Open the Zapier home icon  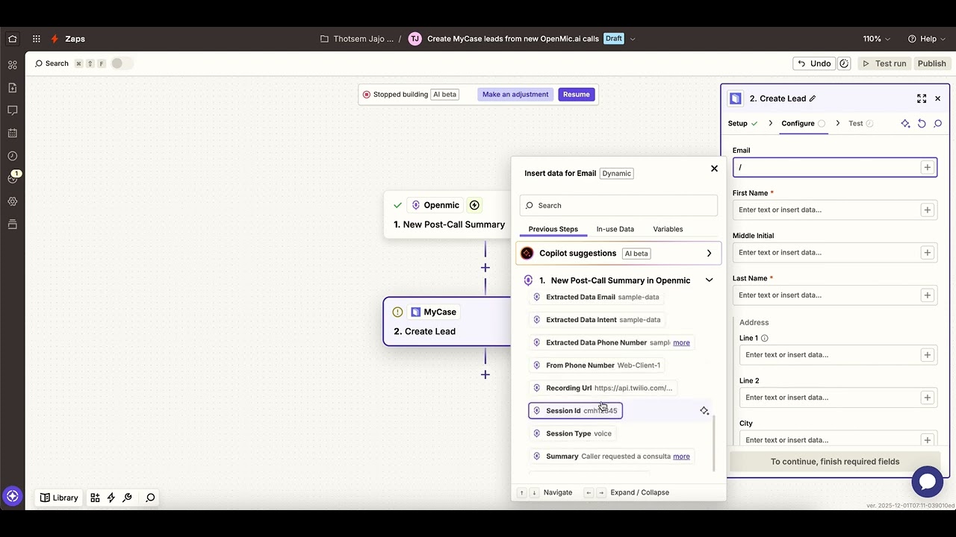point(13,39)
